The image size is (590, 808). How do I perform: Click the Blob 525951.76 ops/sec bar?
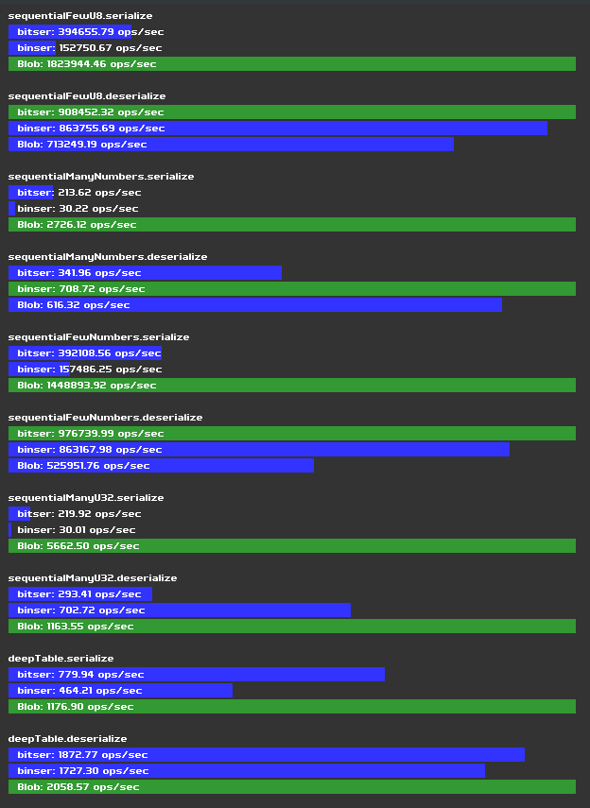(x=161, y=466)
